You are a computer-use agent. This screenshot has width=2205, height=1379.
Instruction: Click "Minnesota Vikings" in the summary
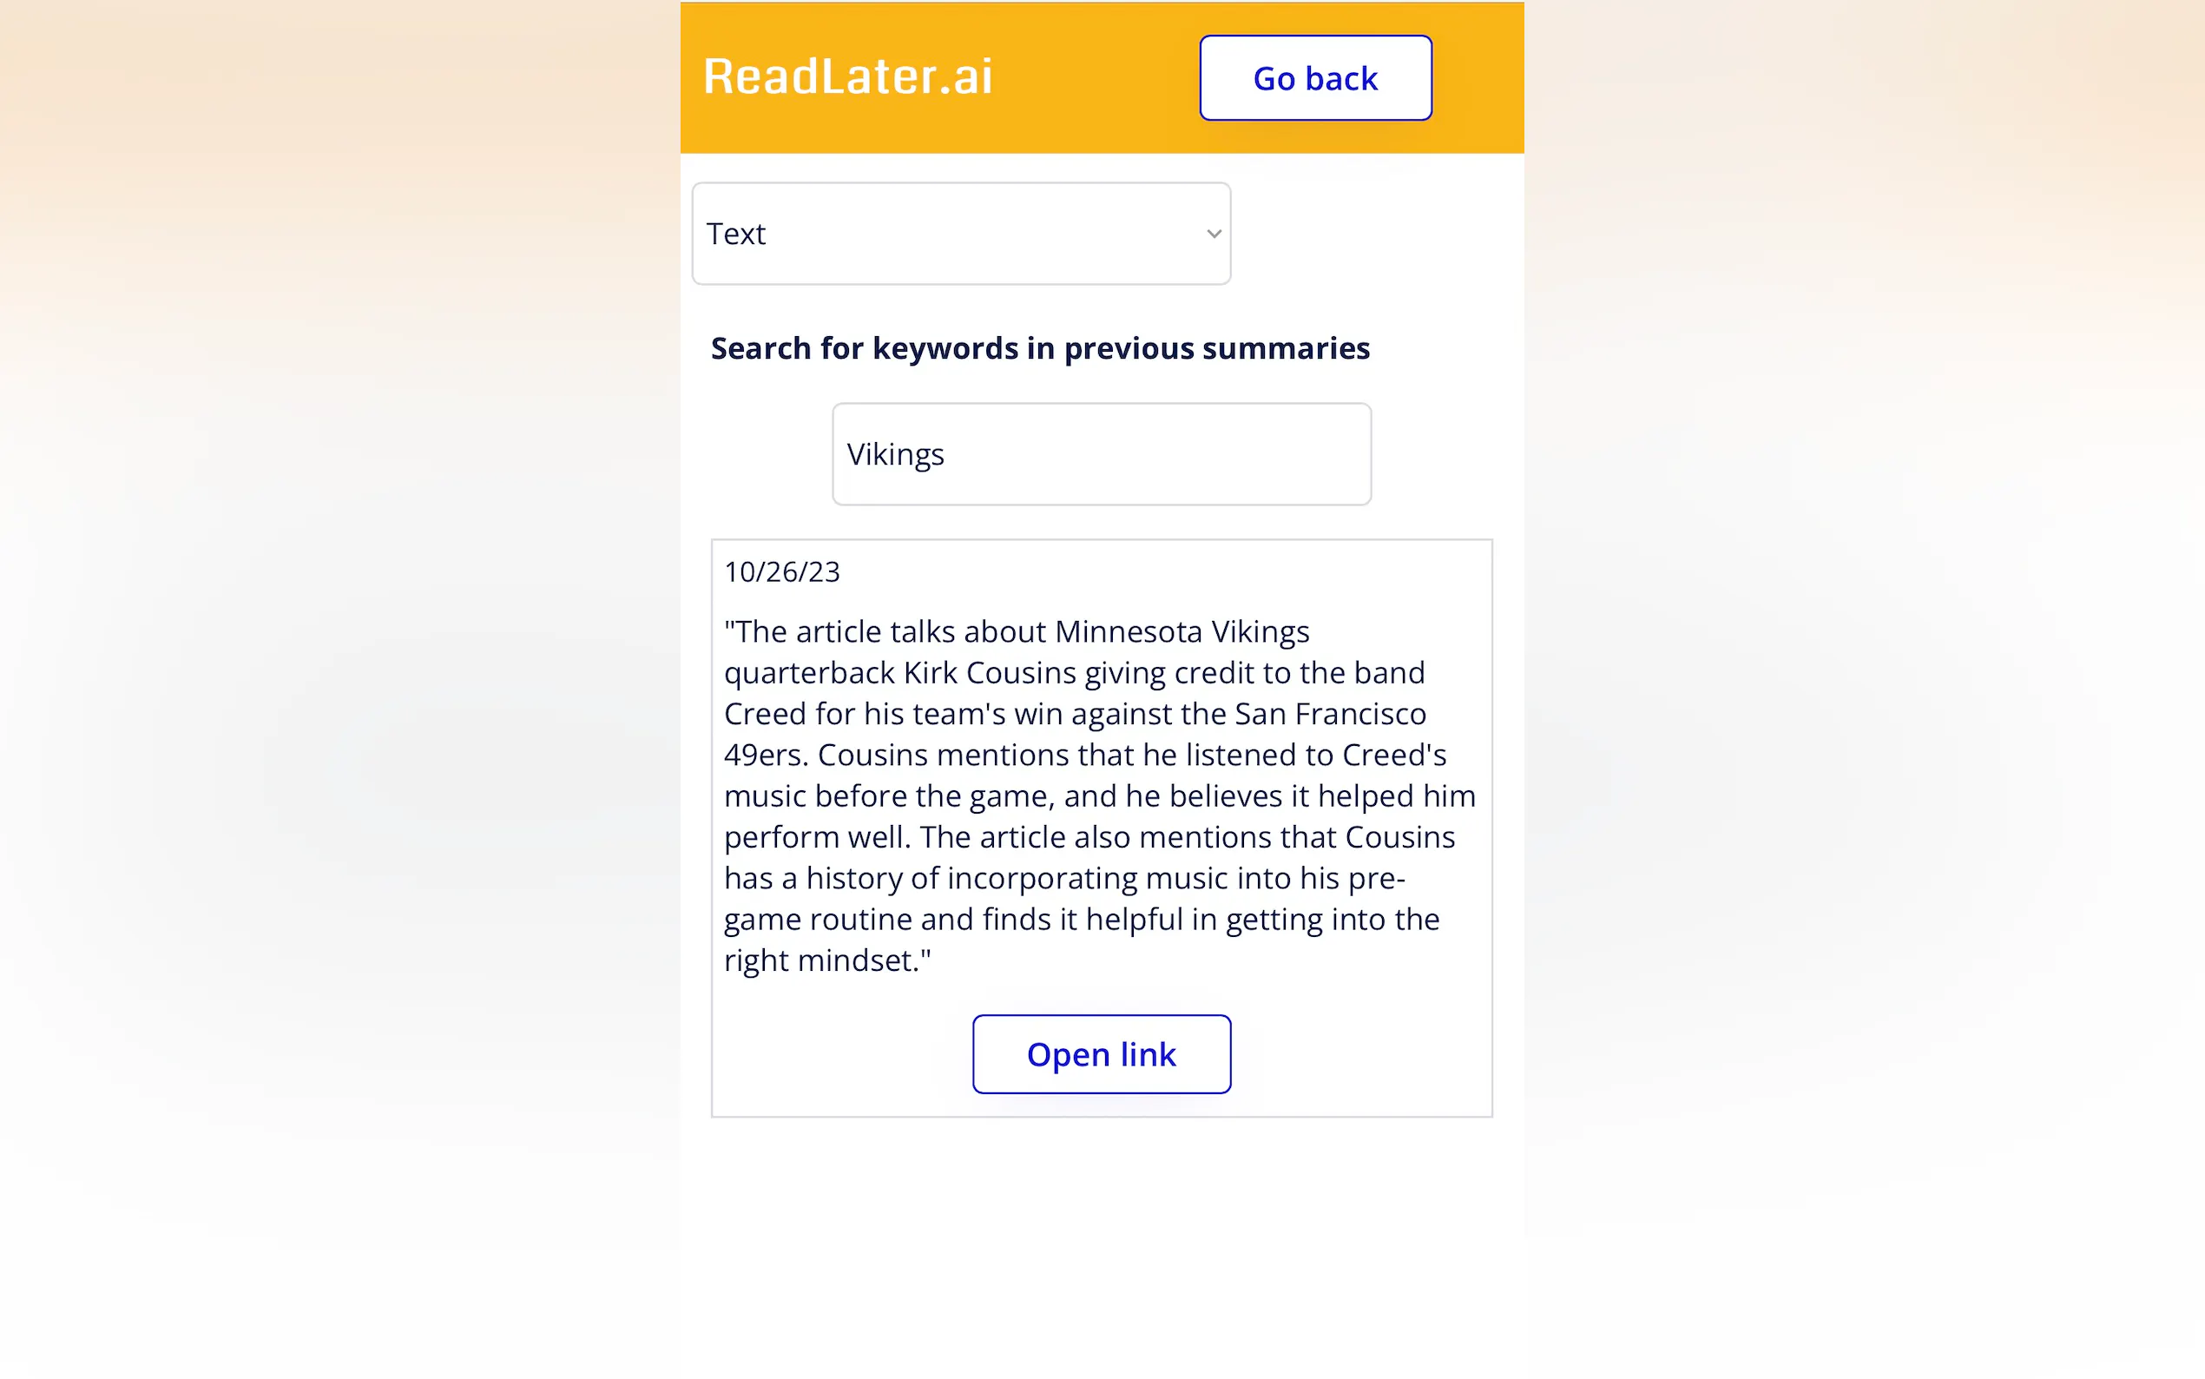tap(1181, 631)
